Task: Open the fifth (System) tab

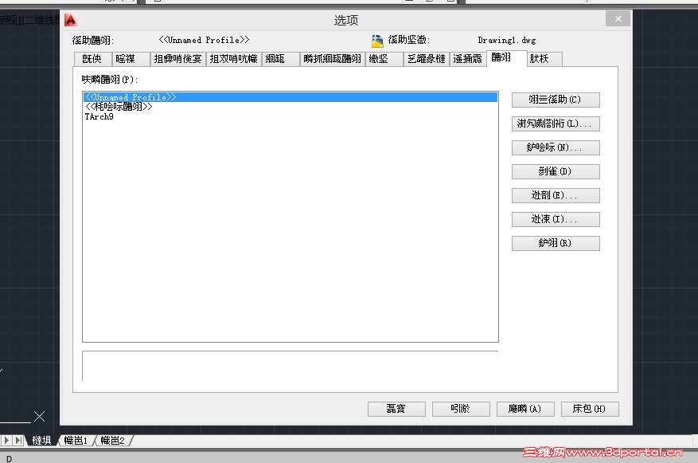Action: coord(280,59)
